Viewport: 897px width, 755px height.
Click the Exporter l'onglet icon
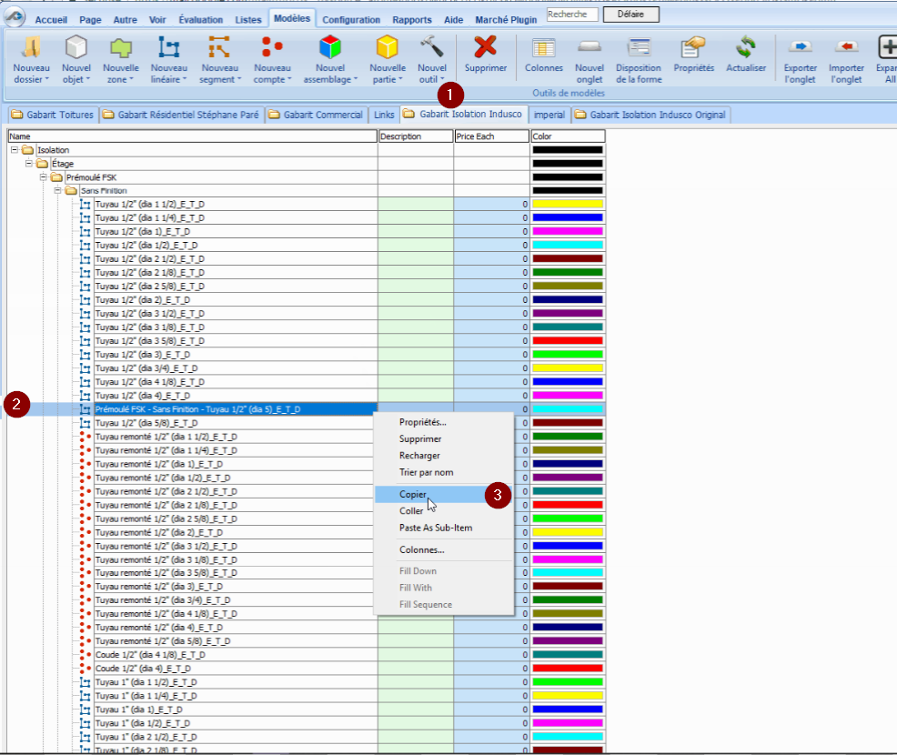tap(801, 47)
